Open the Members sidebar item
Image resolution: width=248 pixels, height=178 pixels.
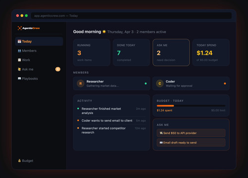pos(39,50)
